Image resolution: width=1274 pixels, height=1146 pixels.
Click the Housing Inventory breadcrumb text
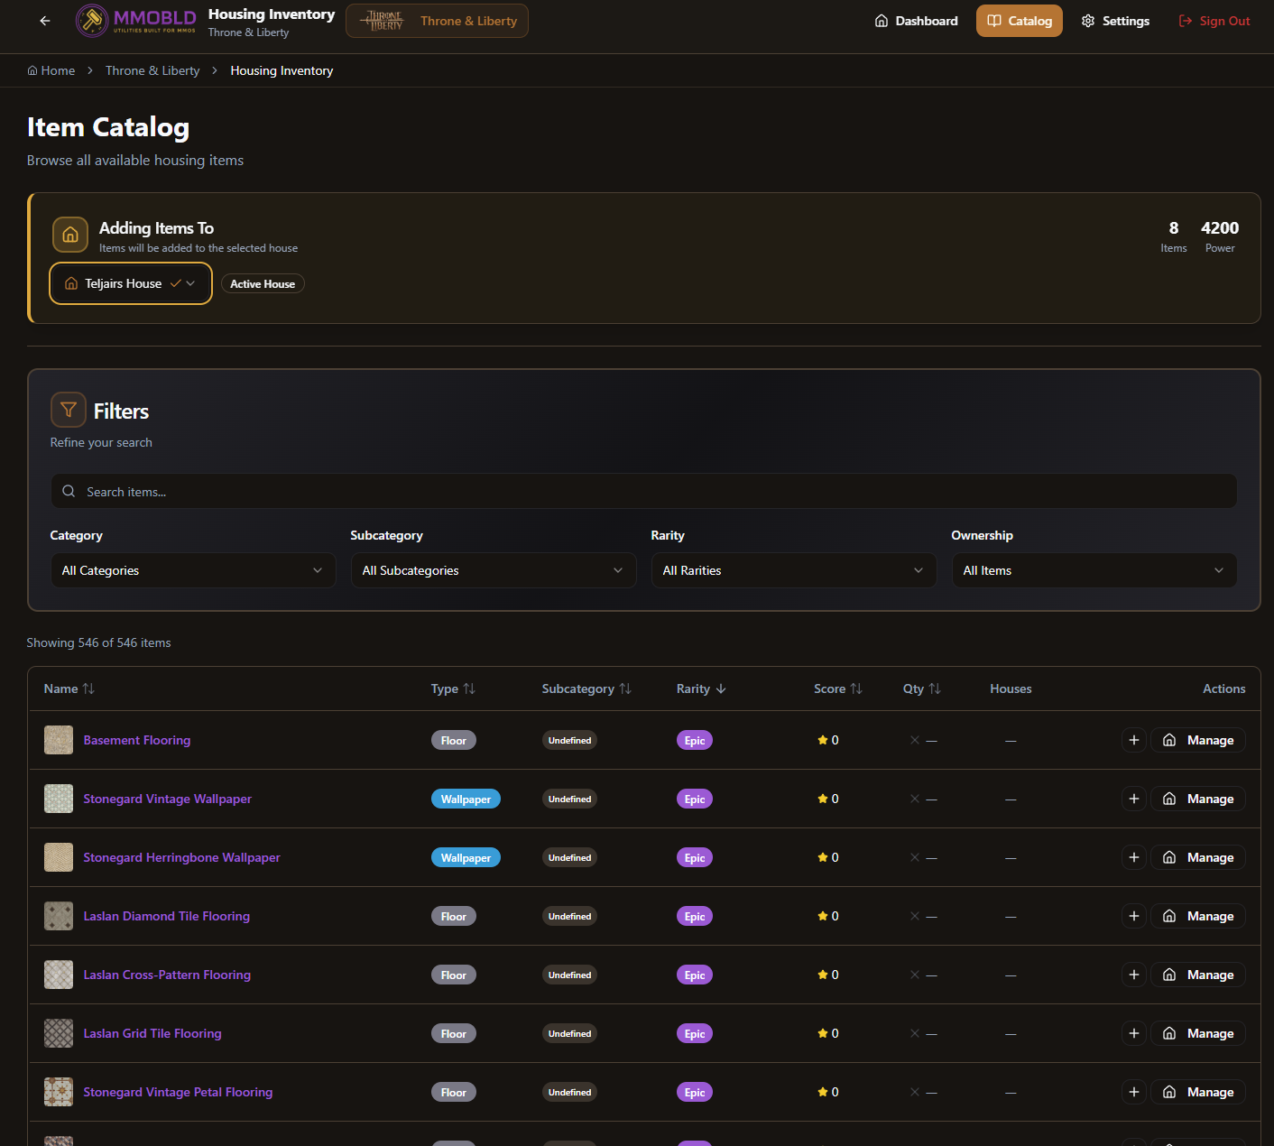282,70
